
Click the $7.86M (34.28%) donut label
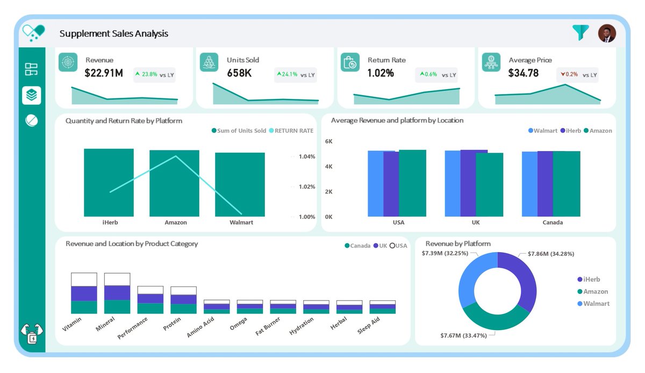[x=550, y=254]
